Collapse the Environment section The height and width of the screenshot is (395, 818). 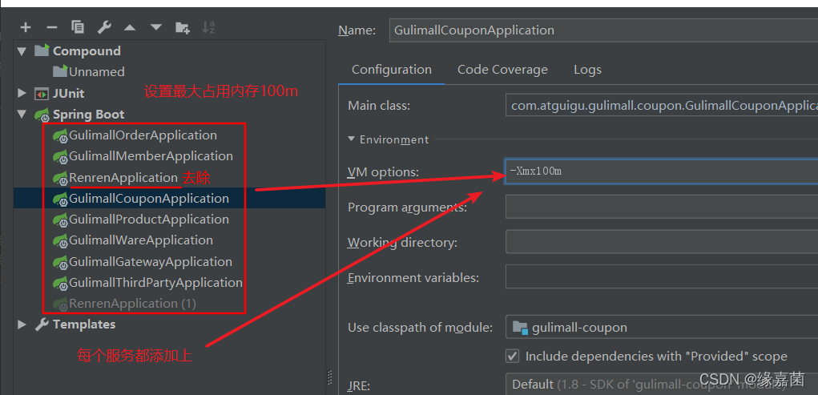click(352, 139)
